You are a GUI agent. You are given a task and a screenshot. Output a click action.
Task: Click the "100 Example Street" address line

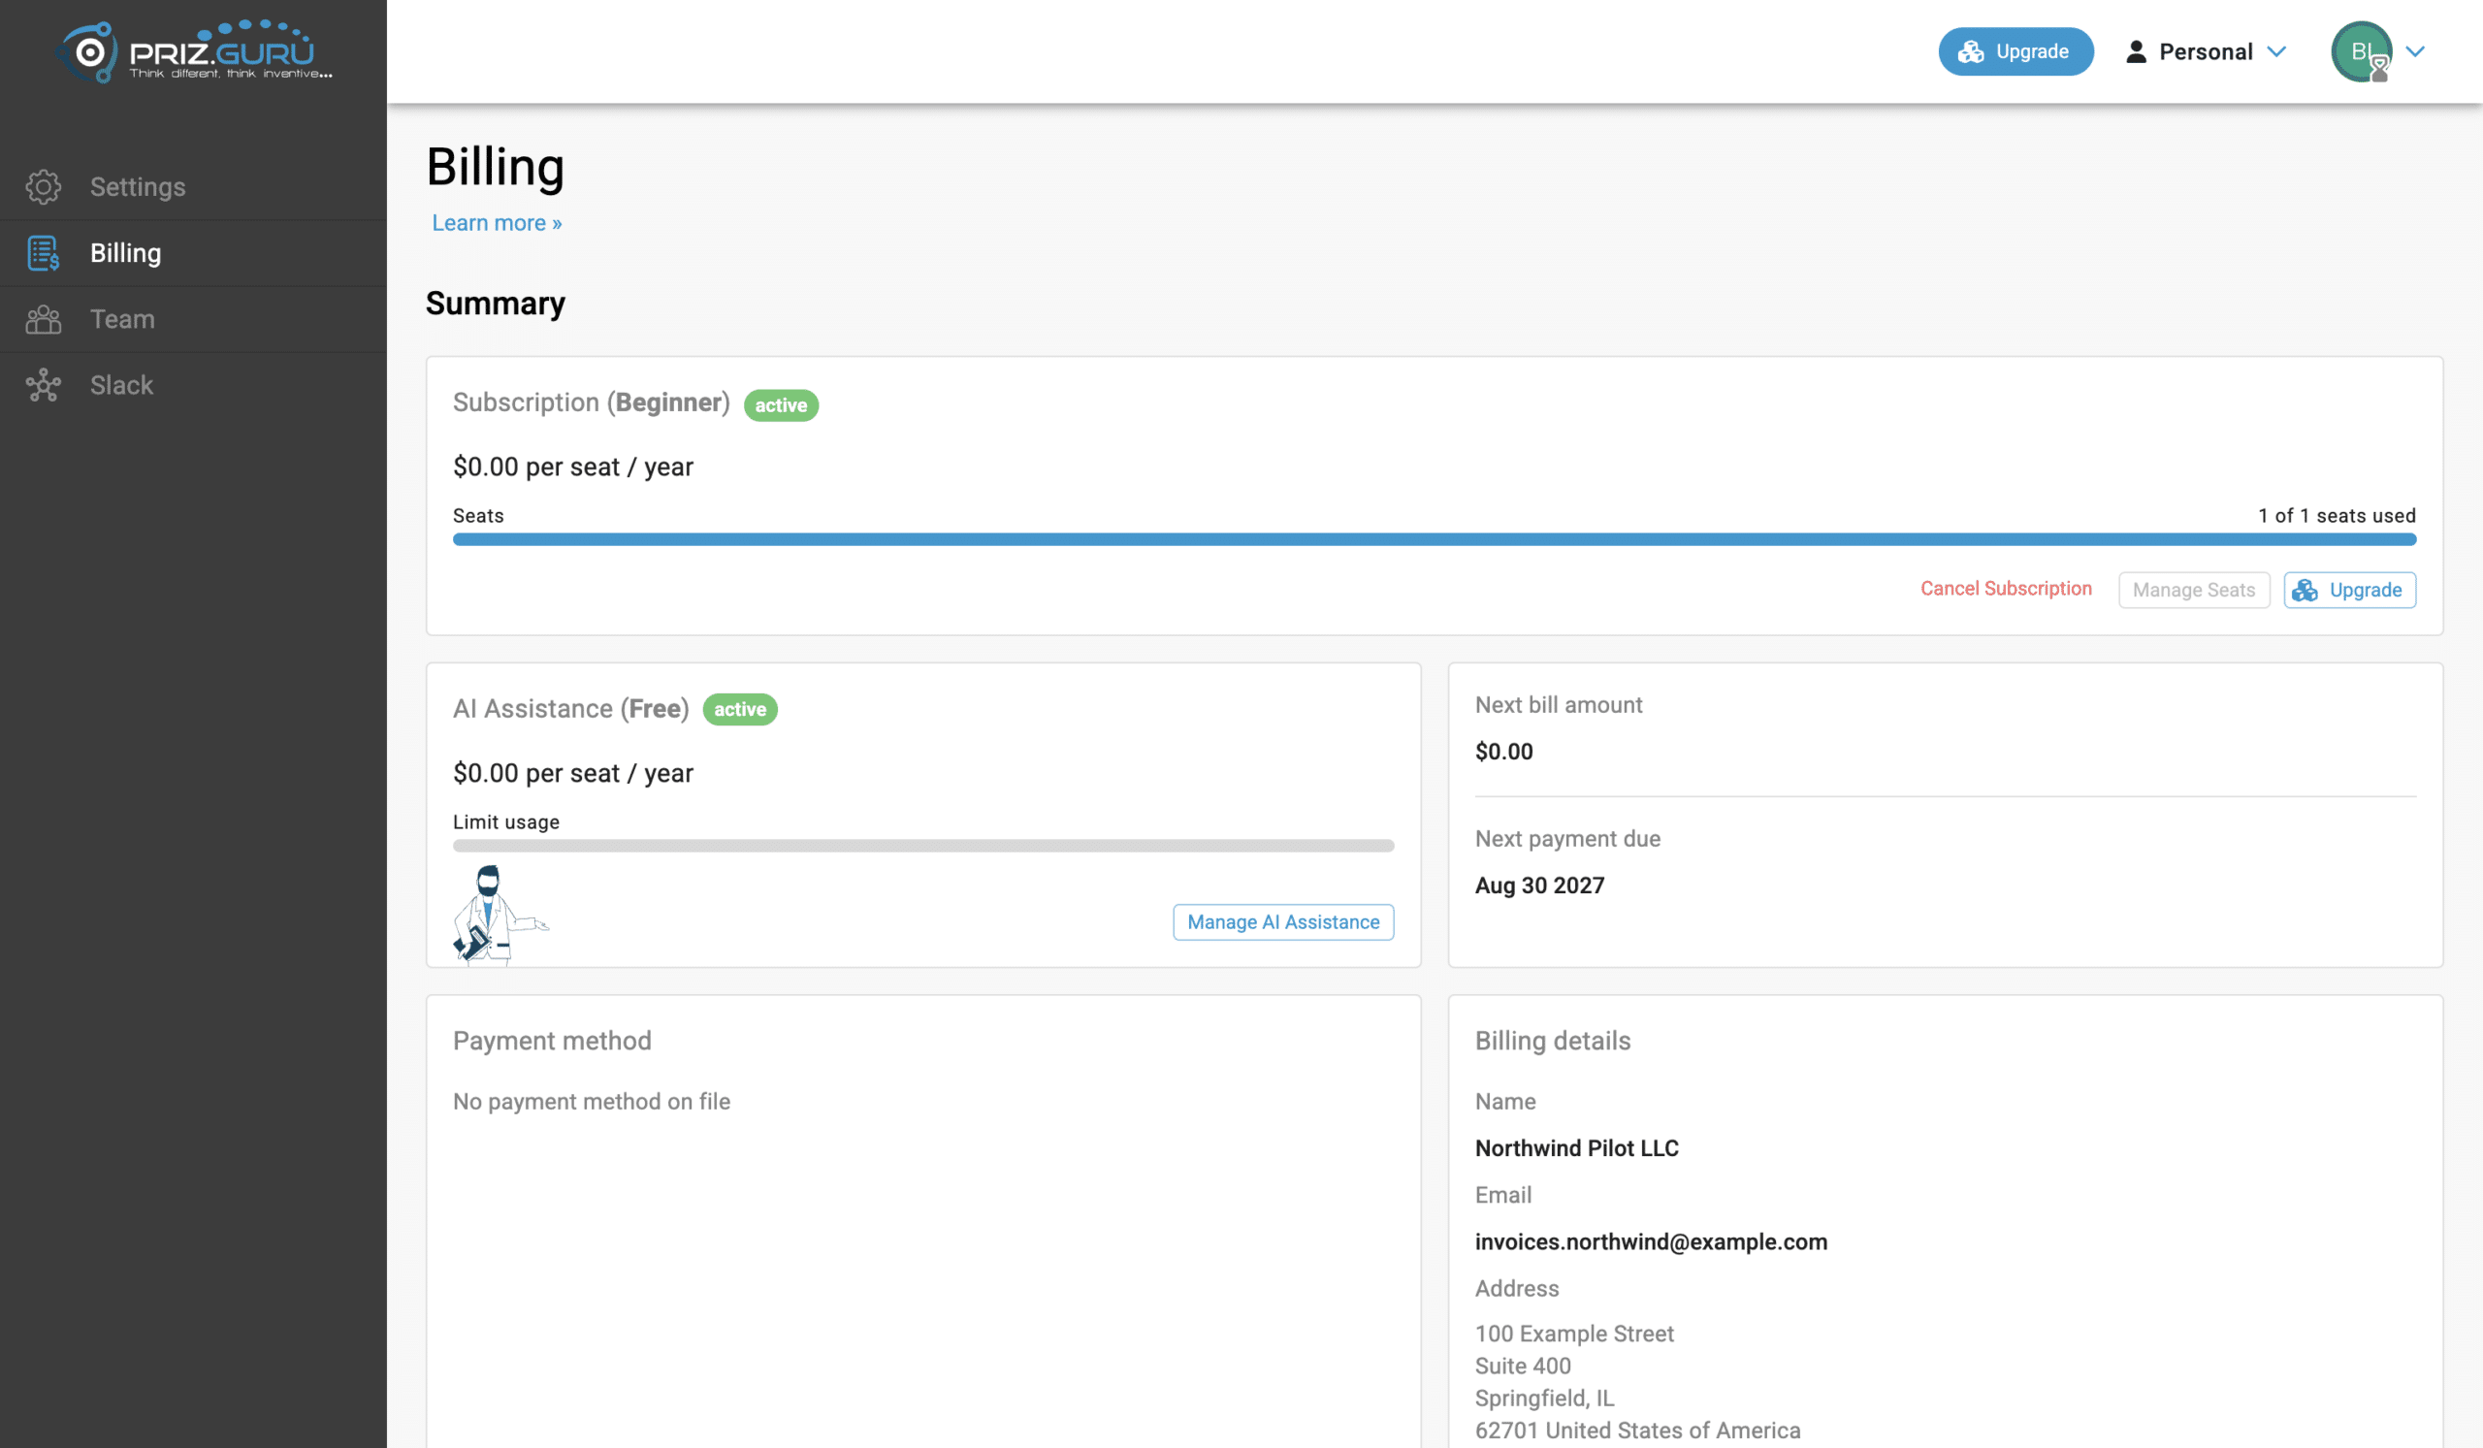(1573, 1334)
